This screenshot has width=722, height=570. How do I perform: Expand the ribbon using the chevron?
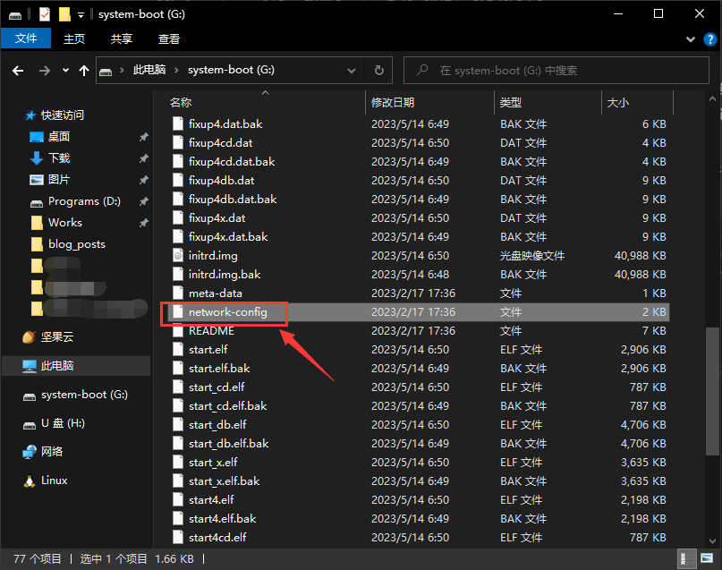coord(691,39)
